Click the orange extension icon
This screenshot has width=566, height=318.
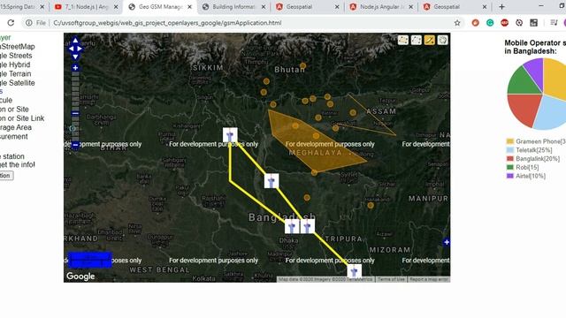pos(476,23)
